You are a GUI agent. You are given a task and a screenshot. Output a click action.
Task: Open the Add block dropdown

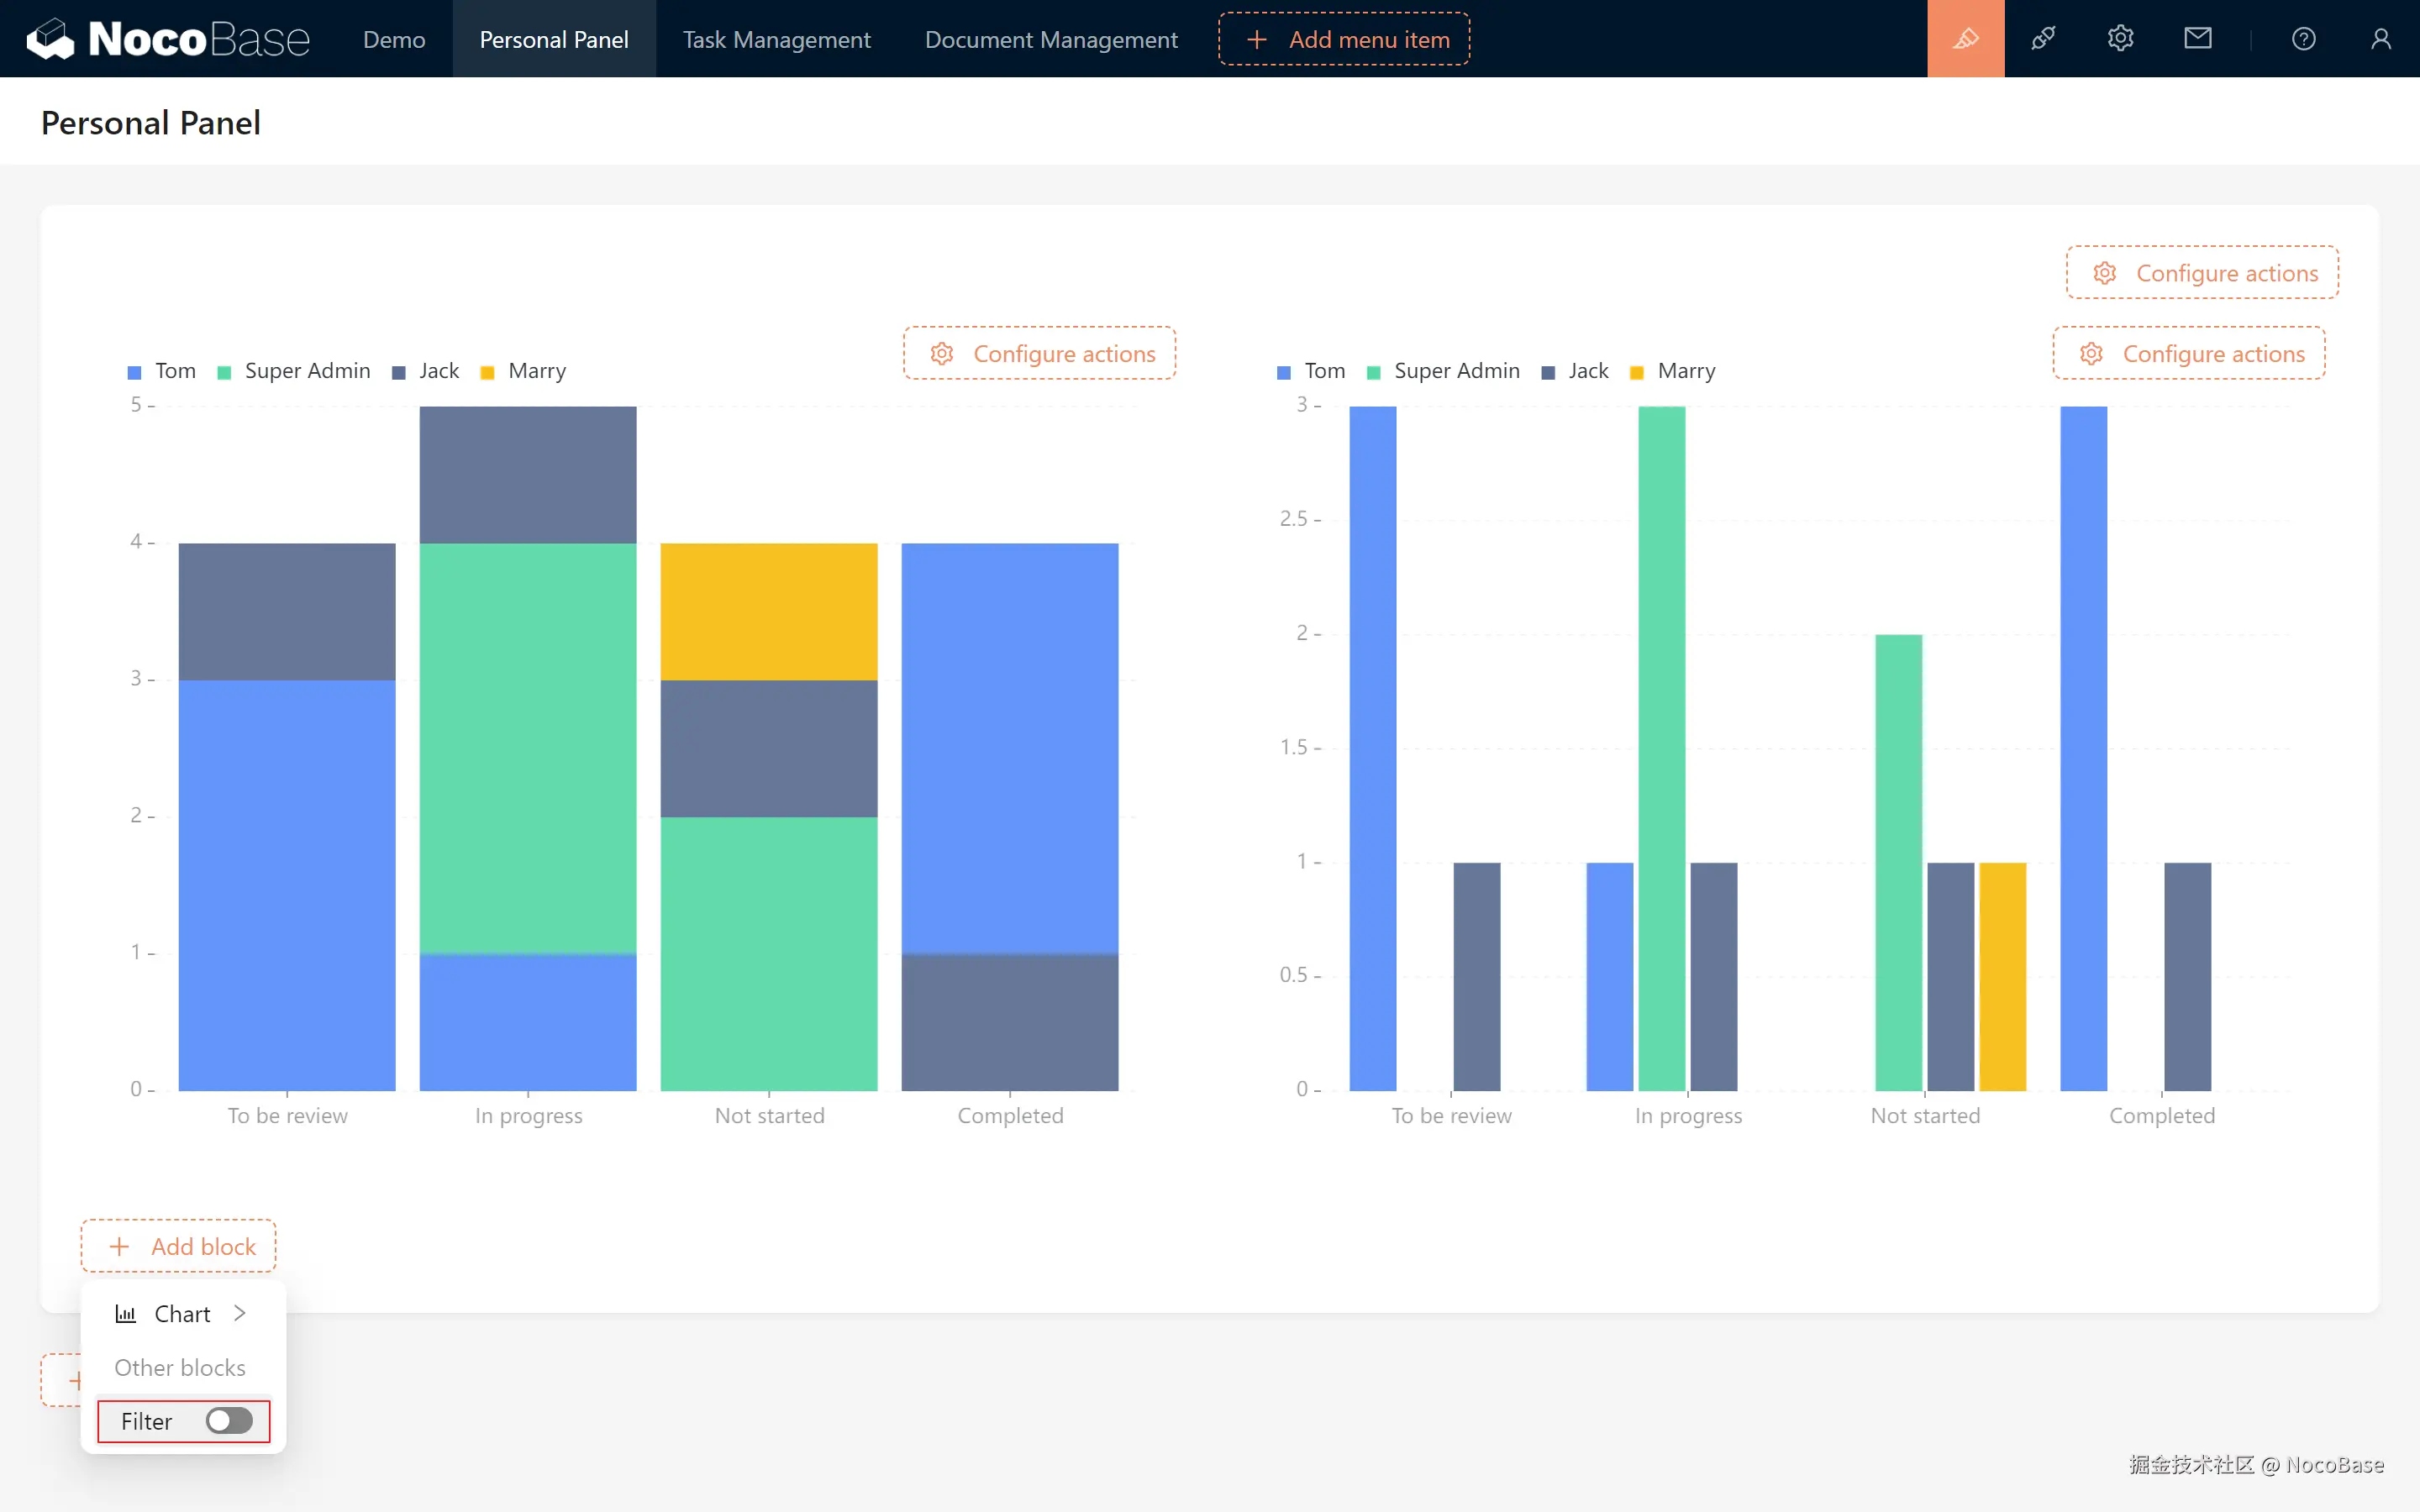[x=178, y=1246]
